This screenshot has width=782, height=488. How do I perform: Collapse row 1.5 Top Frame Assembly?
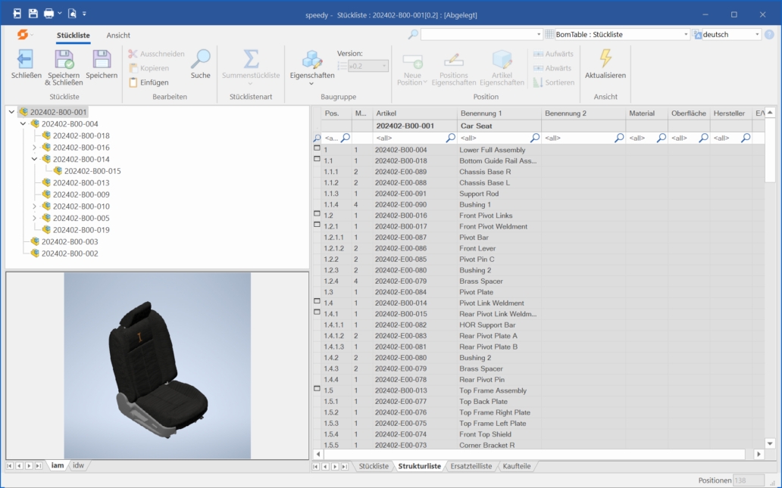click(x=317, y=389)
